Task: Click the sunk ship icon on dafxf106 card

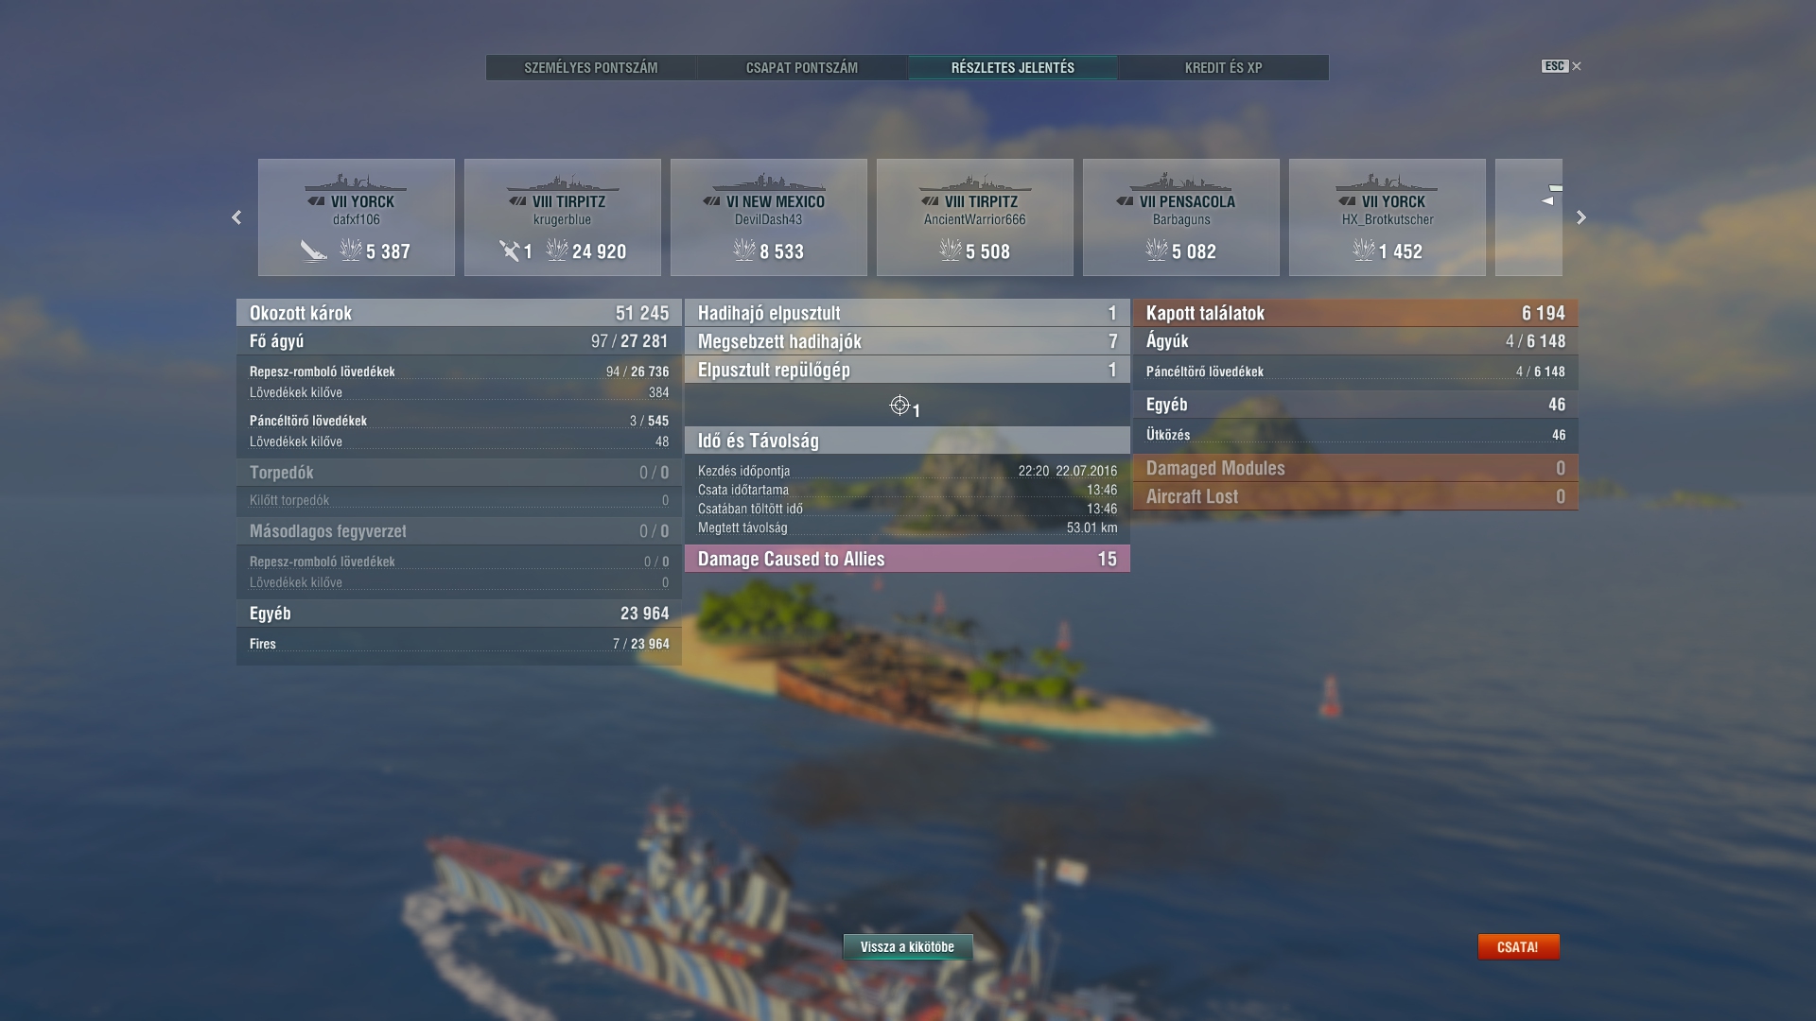Action: point(314,251)
